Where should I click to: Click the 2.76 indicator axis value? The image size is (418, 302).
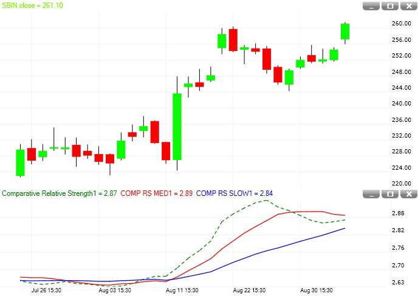(x=398, y=247)
